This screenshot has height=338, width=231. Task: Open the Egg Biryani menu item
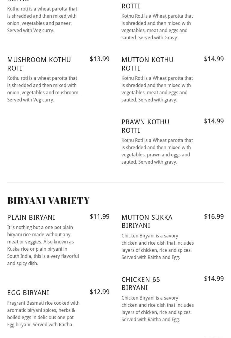pyautogui.click(x=28, y=293)
